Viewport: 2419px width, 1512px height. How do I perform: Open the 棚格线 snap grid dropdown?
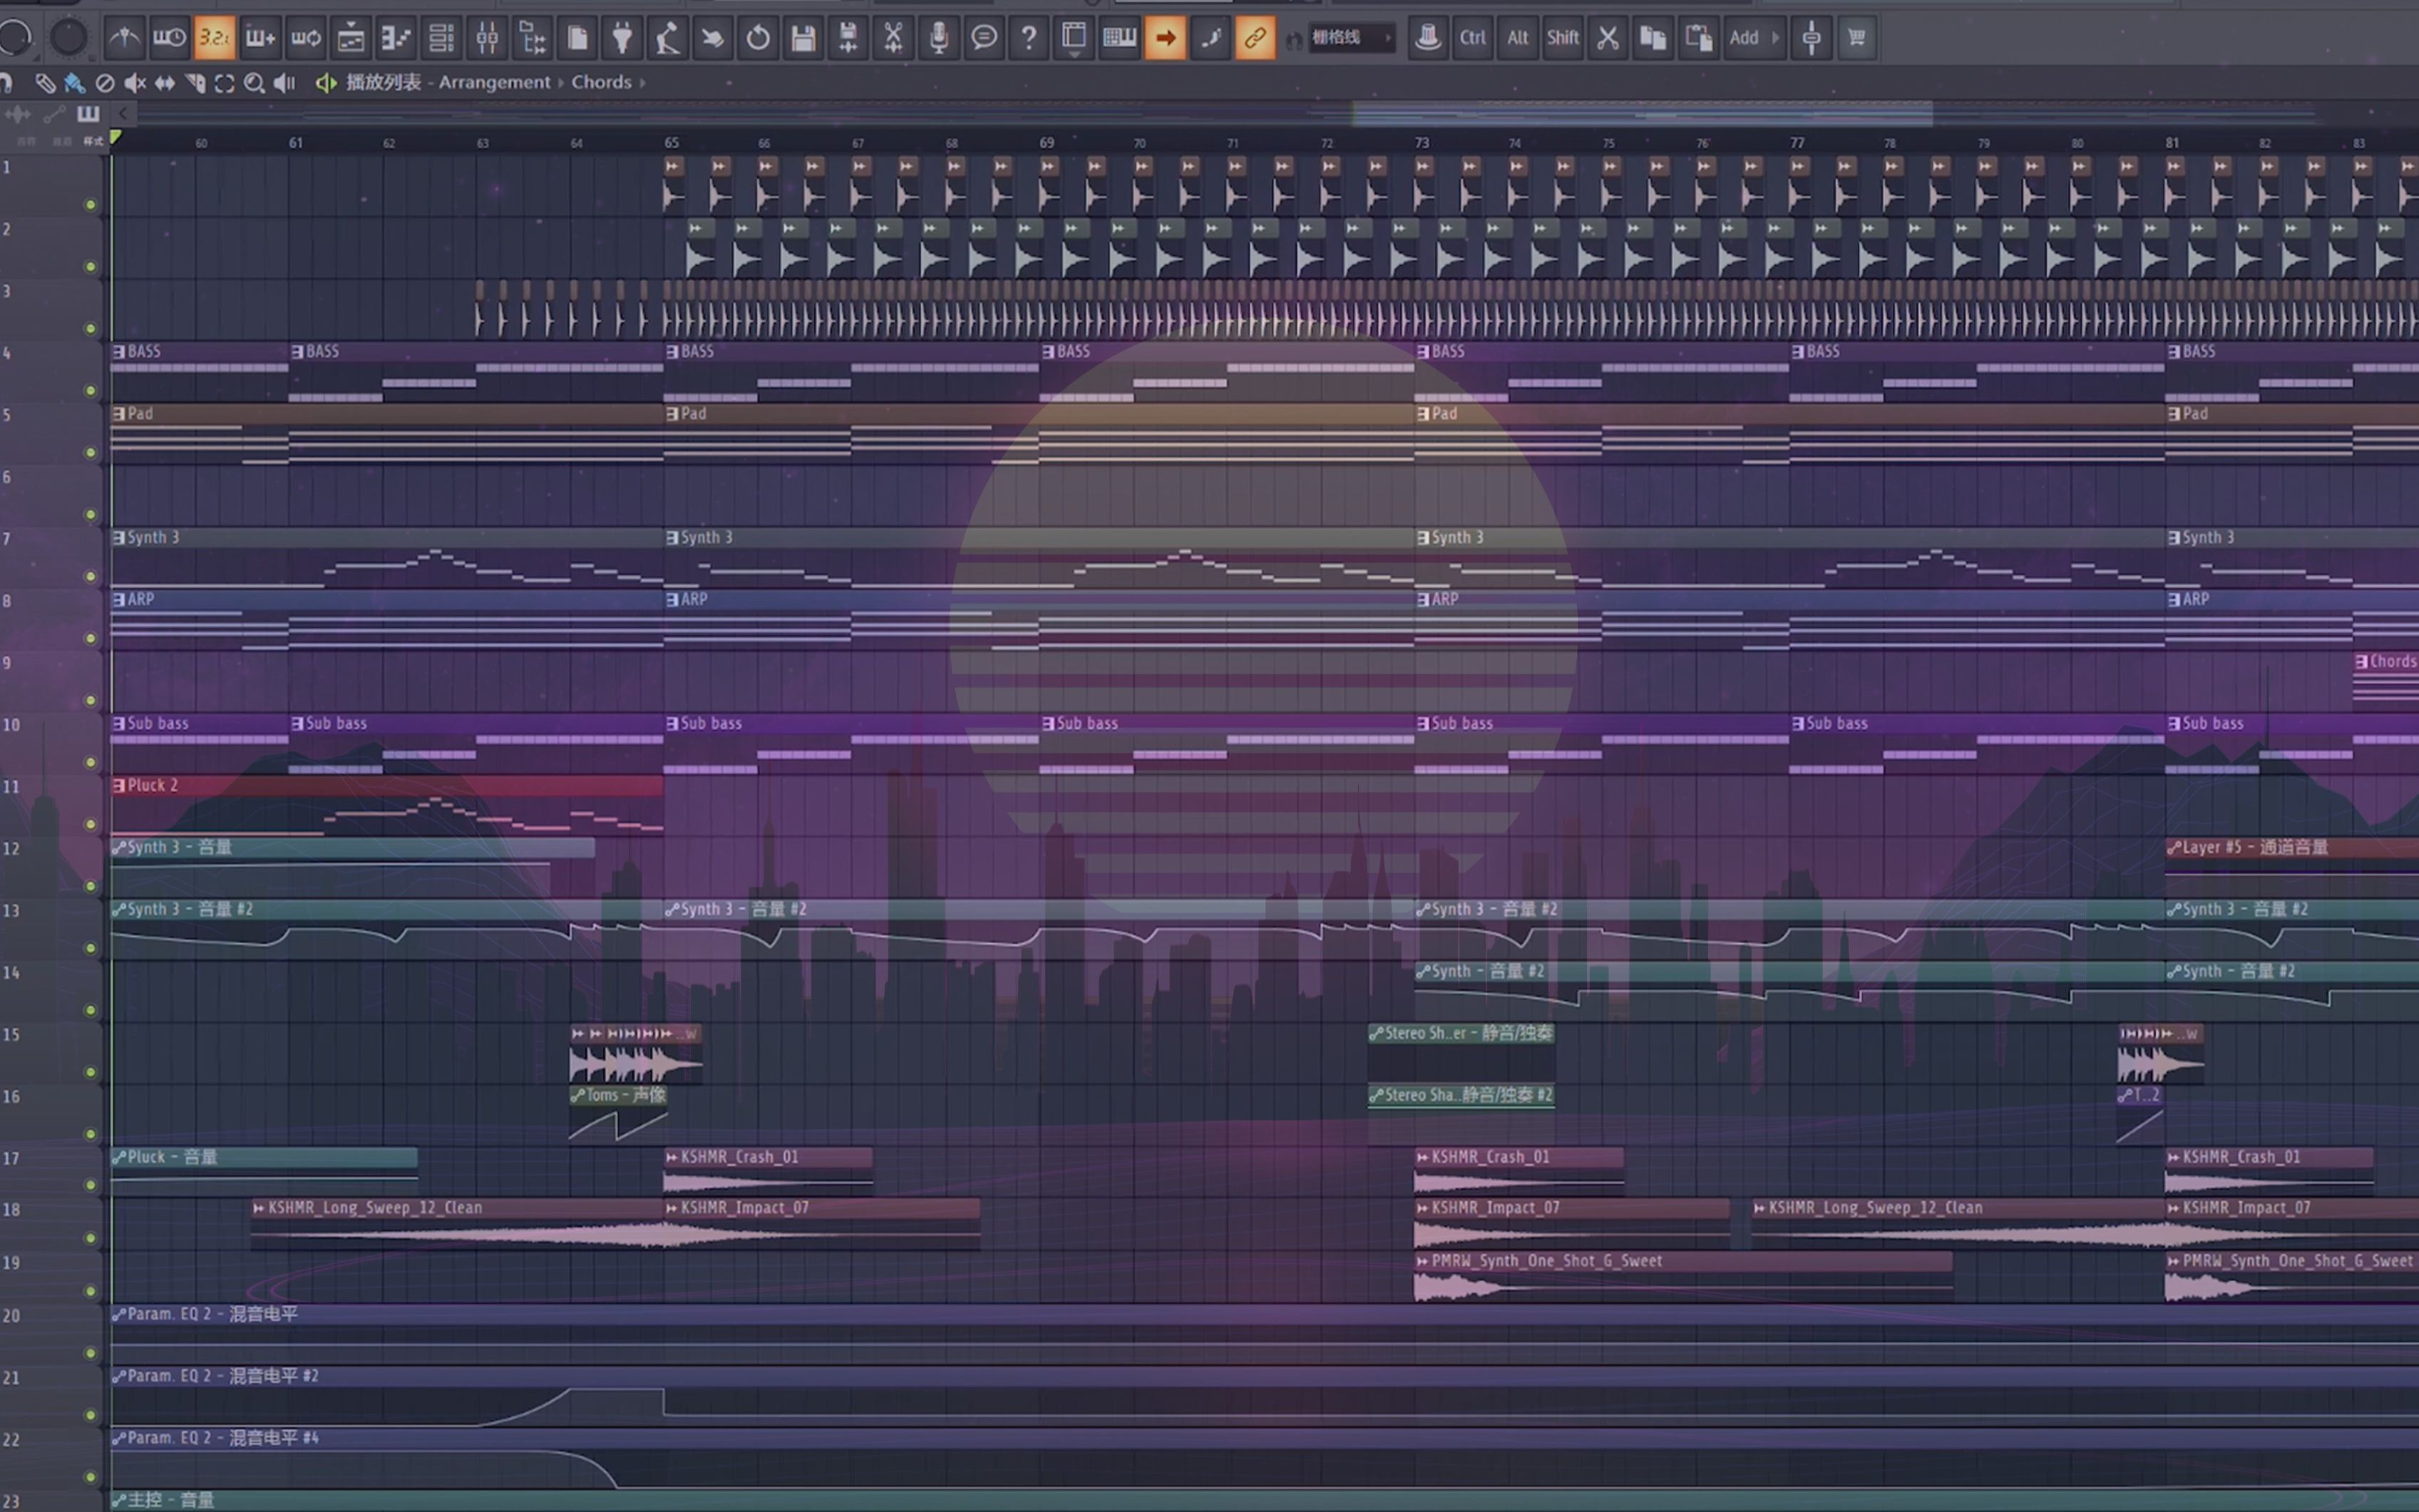(1350, 38)
